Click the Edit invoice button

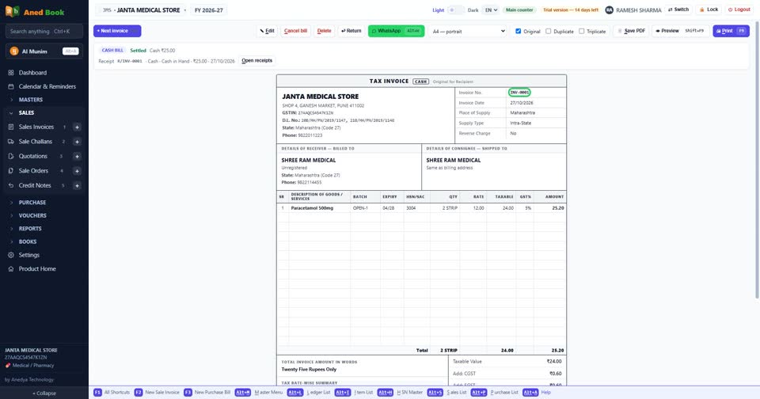(x=267, y=31)
